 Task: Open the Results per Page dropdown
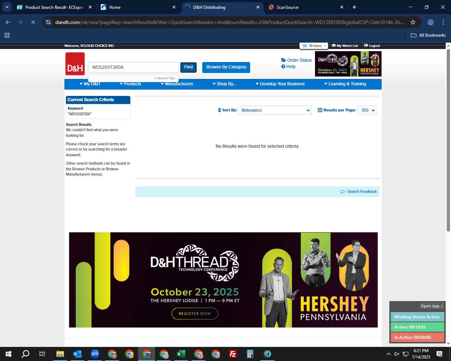click(x=367, y=110)
